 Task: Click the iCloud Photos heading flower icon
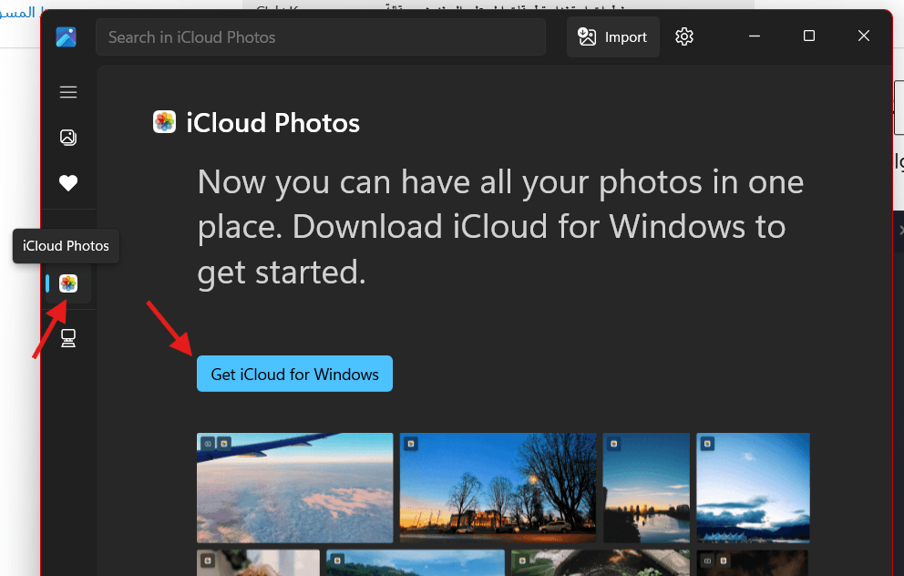(x=164, y=122)
